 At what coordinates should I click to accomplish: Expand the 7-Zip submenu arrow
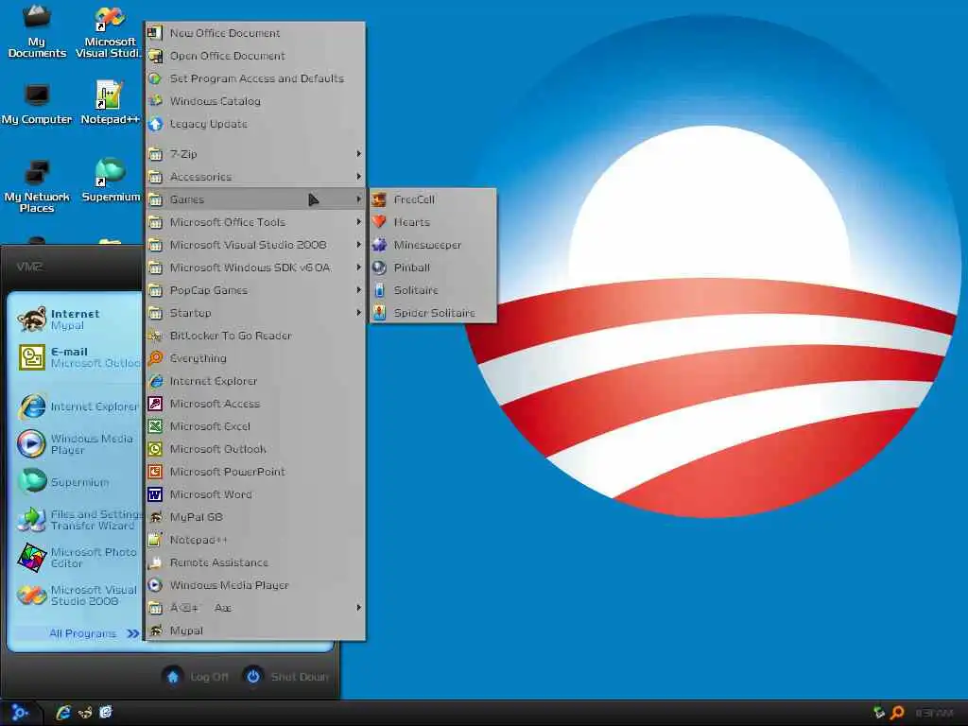click(x=358, y=154)
